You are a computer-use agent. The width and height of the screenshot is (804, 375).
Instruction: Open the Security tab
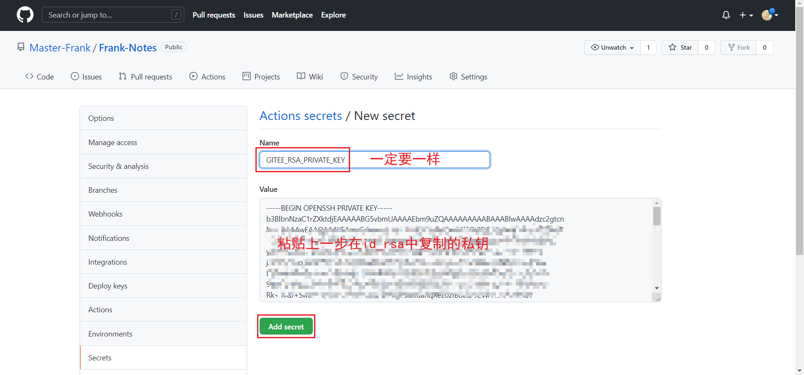tap(359, 77)
